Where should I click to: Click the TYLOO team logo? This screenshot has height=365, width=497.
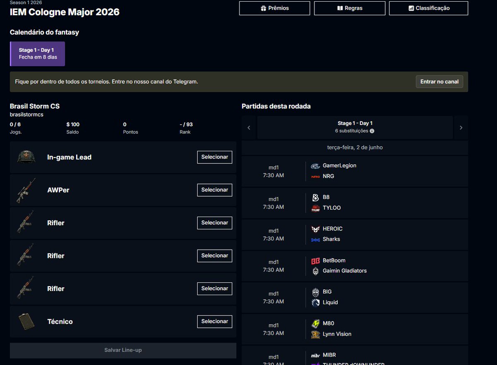tap(316, 208)
